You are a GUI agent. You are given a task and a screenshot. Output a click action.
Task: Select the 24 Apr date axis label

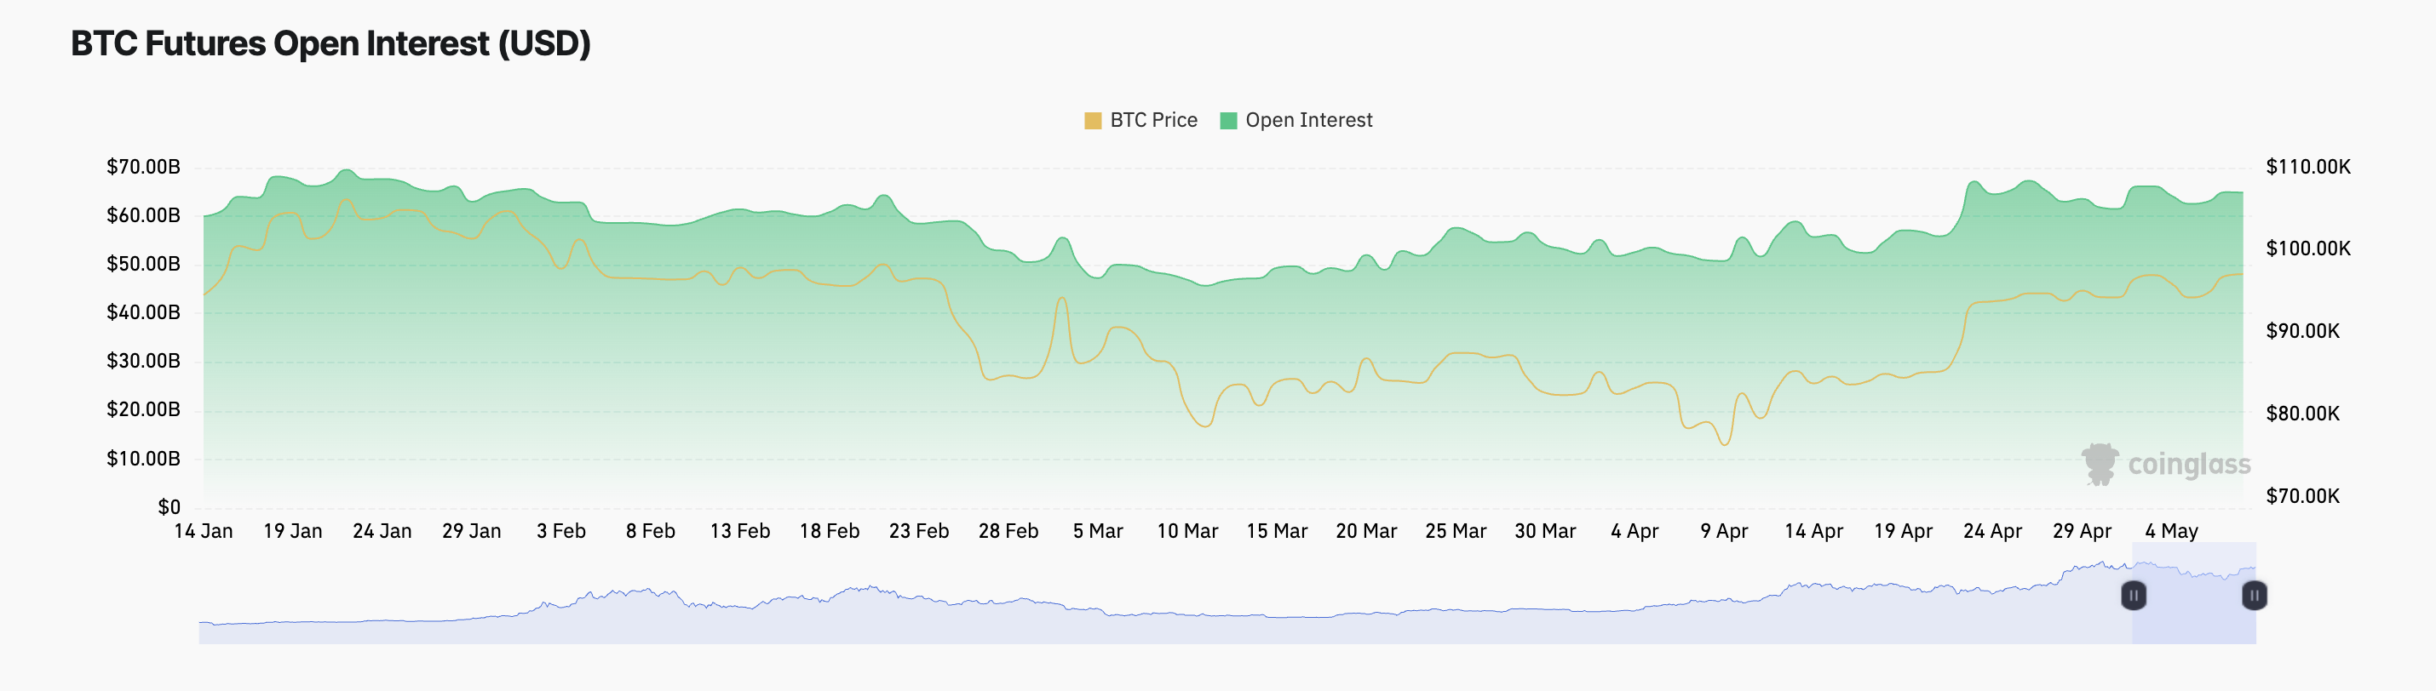click(x=1992, y=531)
